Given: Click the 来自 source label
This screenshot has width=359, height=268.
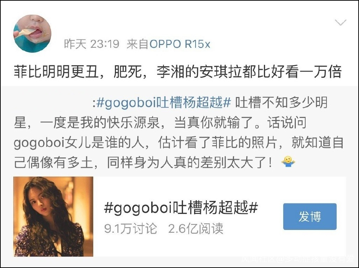Looking at the screenshot, I should 138,44.
